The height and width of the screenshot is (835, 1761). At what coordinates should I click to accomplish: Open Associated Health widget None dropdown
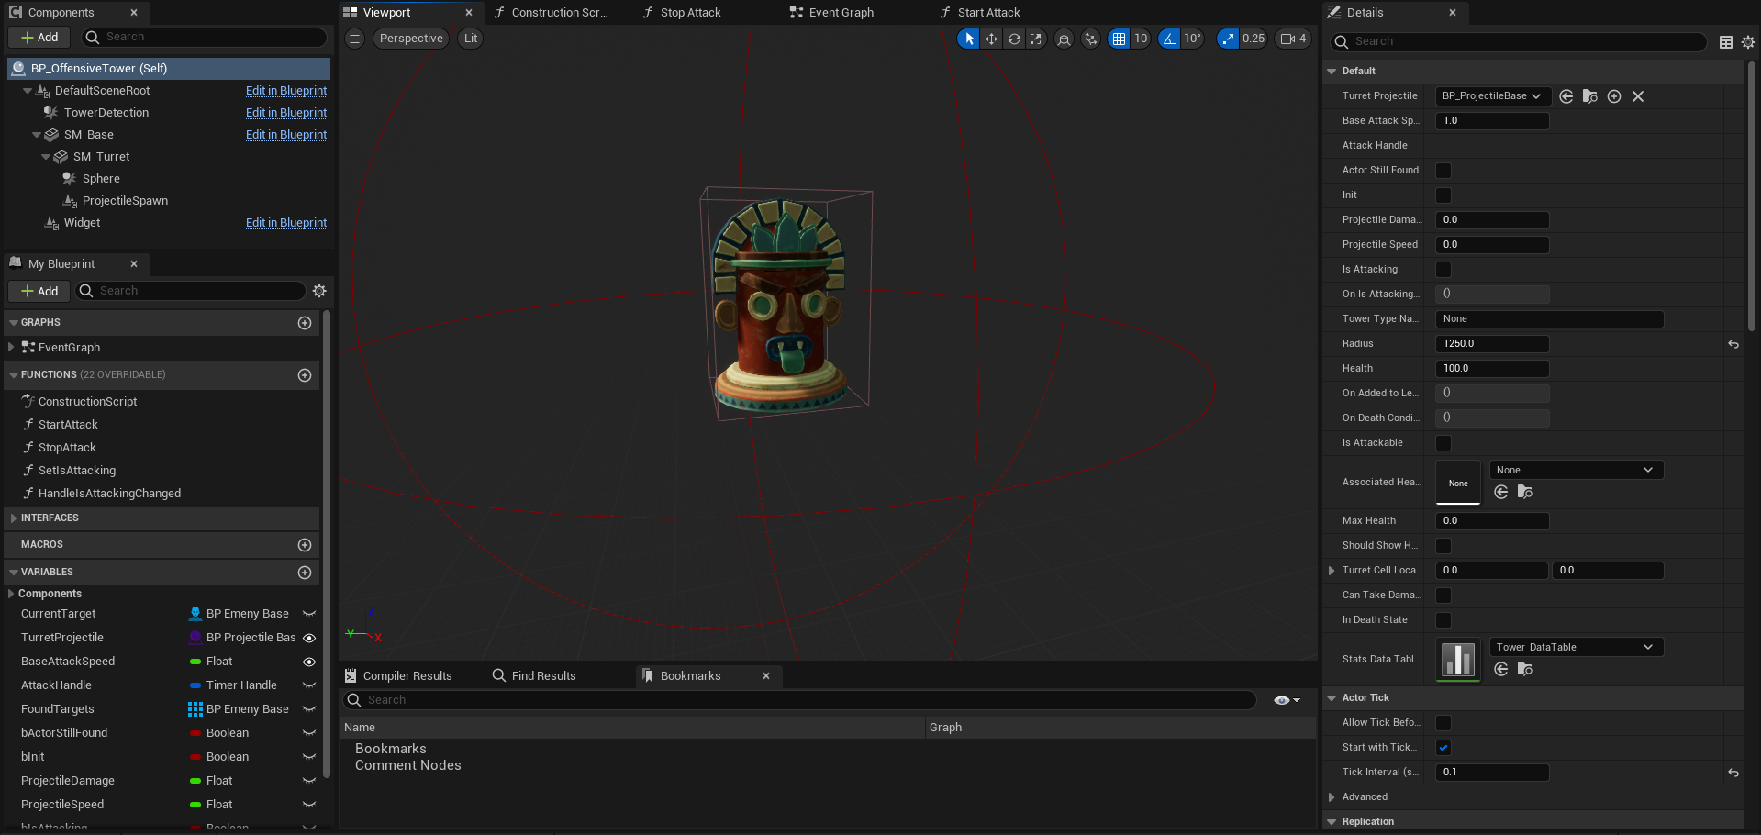tap(1577, 470)
